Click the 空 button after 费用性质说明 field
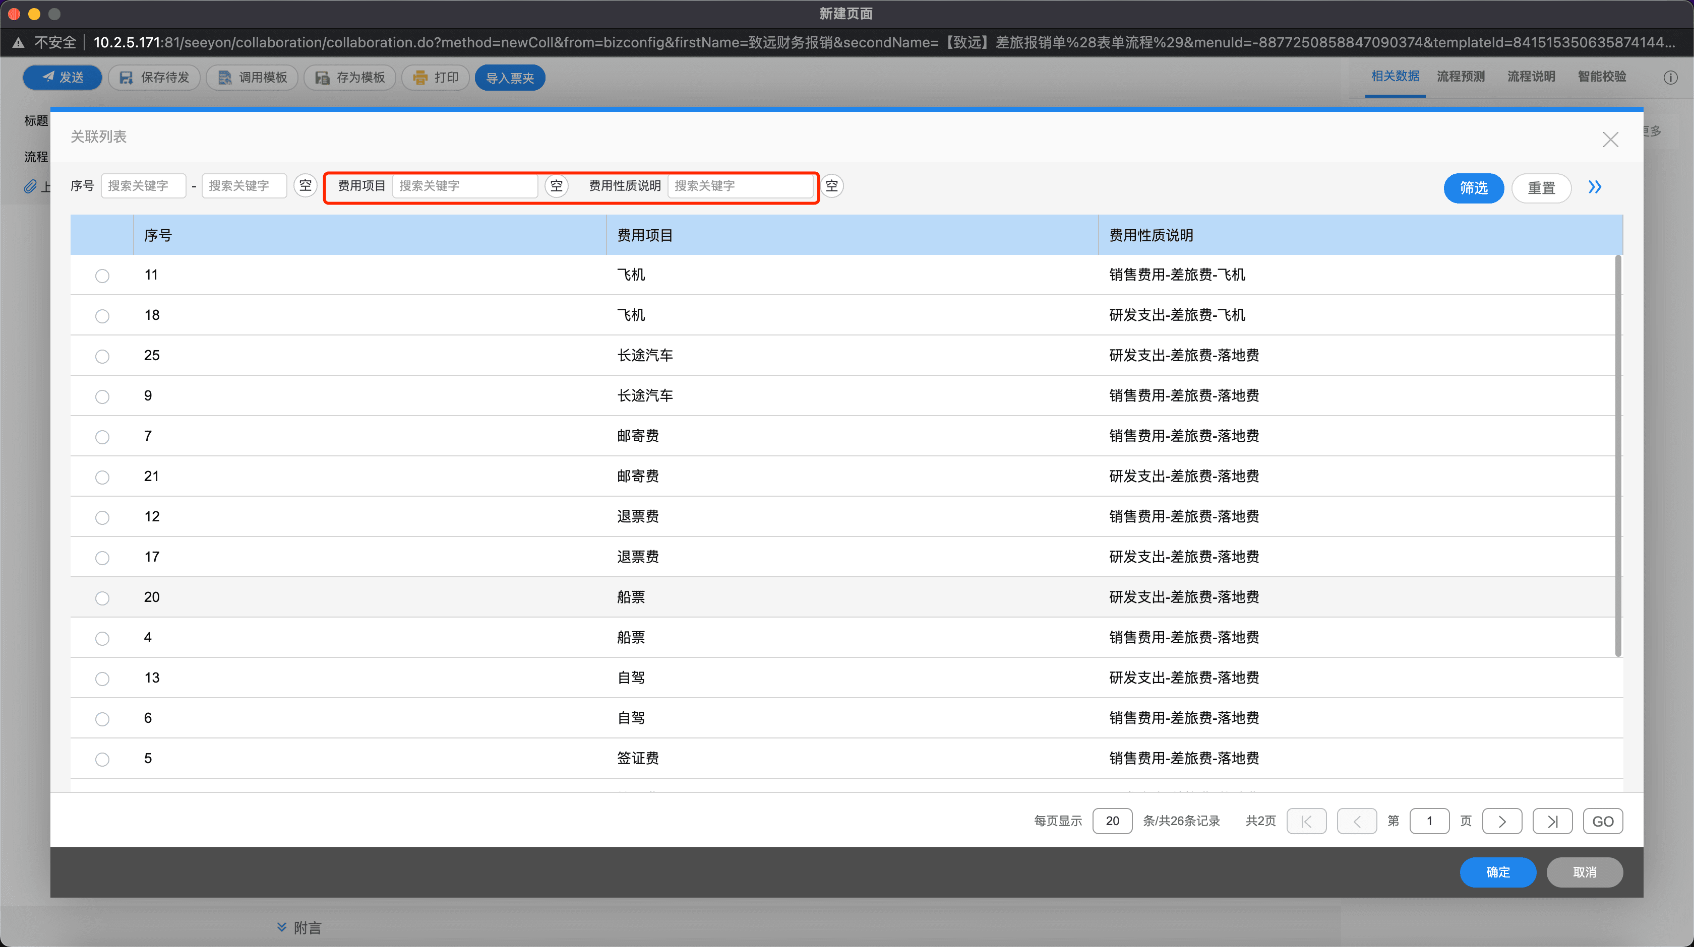This screenshot has height=947, width=1694. pyautogui.click(x=832, y=186)
